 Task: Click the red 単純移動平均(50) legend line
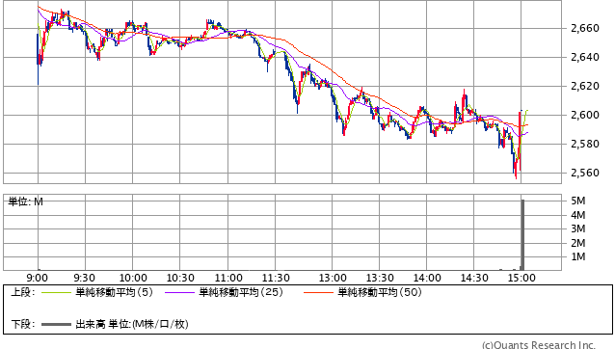coord(318,292)
